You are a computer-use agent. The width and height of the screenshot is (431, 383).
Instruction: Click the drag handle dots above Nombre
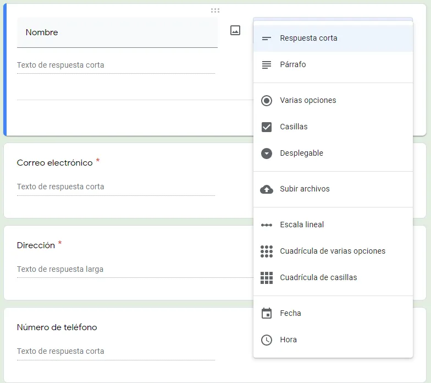coord(215,10)
